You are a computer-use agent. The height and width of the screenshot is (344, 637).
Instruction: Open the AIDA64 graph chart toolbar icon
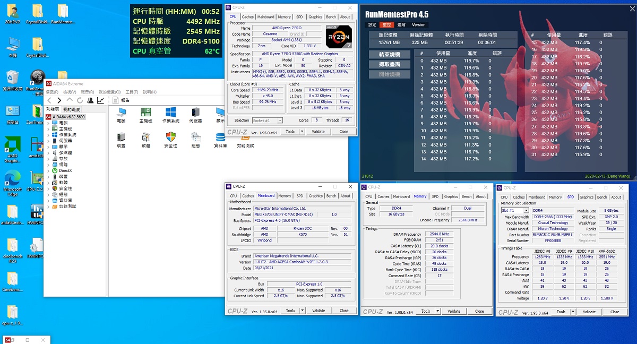click(100, 100)
